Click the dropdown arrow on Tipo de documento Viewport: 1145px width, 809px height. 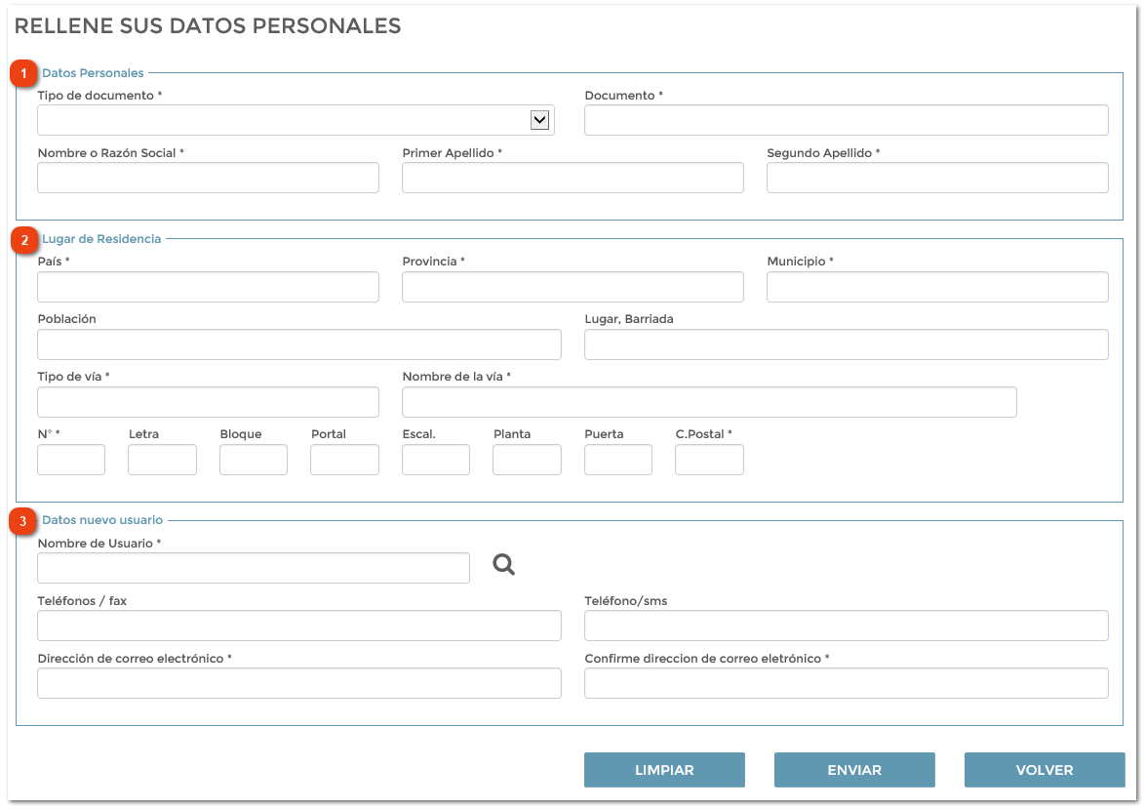coord(539,119)
